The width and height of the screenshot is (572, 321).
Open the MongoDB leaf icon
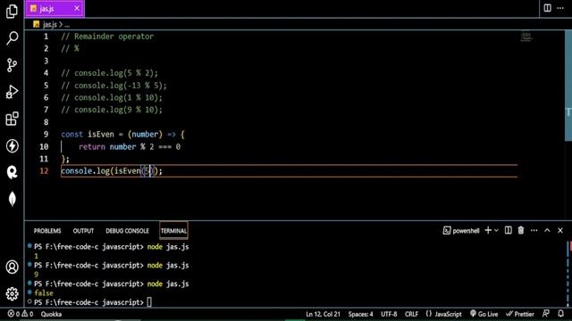coord(12,199)
